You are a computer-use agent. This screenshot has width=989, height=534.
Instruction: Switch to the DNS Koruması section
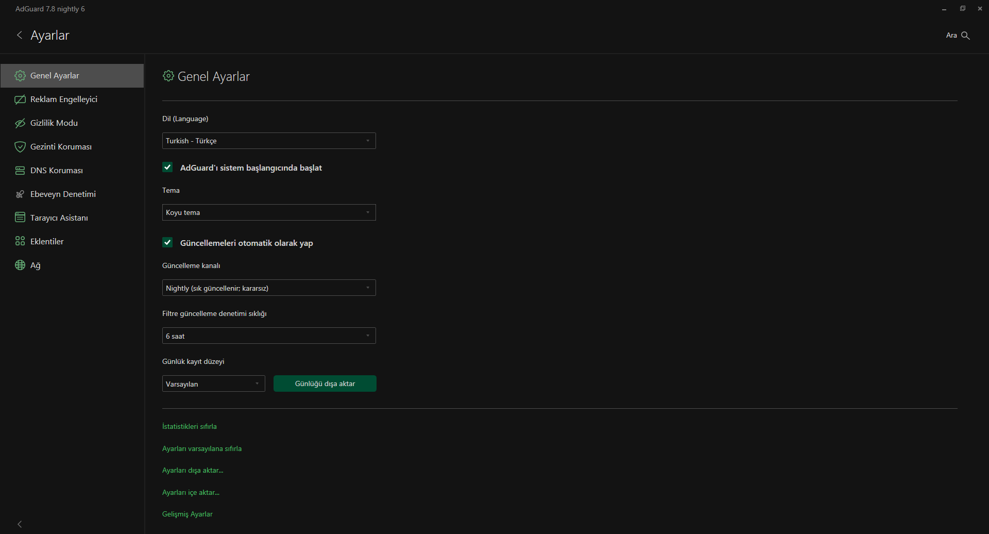point(72,171)
